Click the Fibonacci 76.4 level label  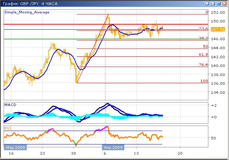pyautogui.click(x=204, y=65)
